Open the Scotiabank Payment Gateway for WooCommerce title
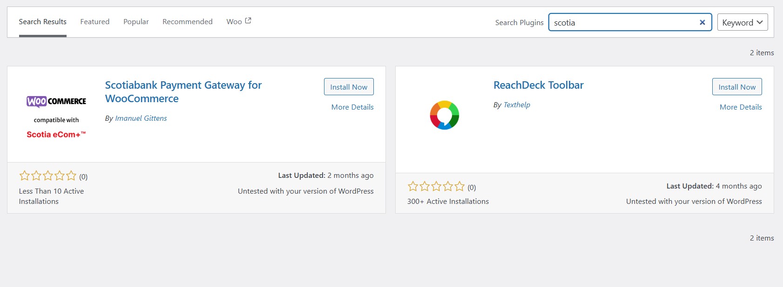 (183, 92)
